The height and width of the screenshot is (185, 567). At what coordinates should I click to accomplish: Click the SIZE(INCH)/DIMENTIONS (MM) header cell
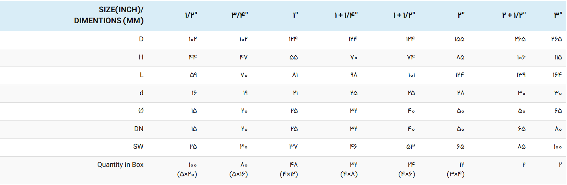pos(109,16)
